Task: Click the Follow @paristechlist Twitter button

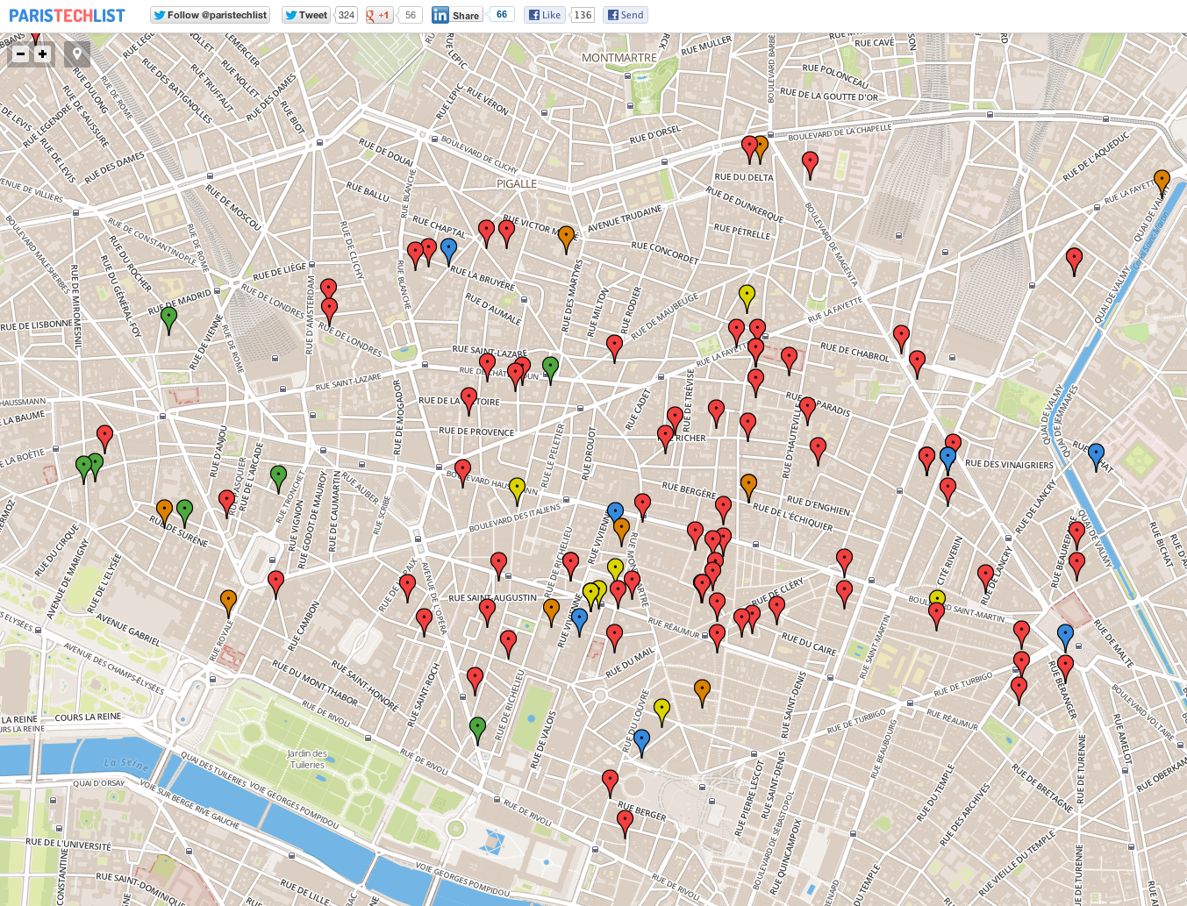Action: [210, 15]
